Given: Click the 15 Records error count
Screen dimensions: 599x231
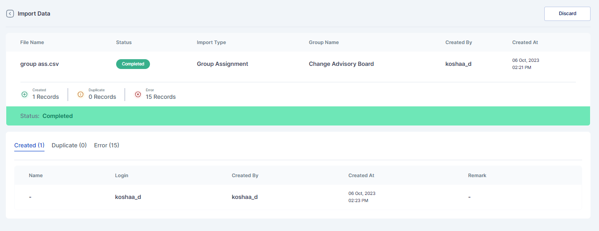Looking at the screenshot, I should [161, 97].
